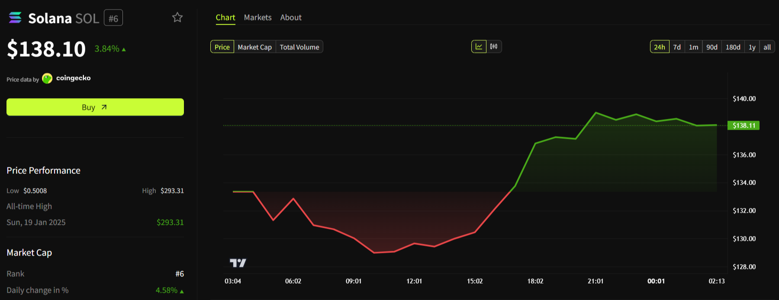The height and width of the screenshot is (300, 779).
Task: Set chart range to 1m
Action: coord(693,47)
